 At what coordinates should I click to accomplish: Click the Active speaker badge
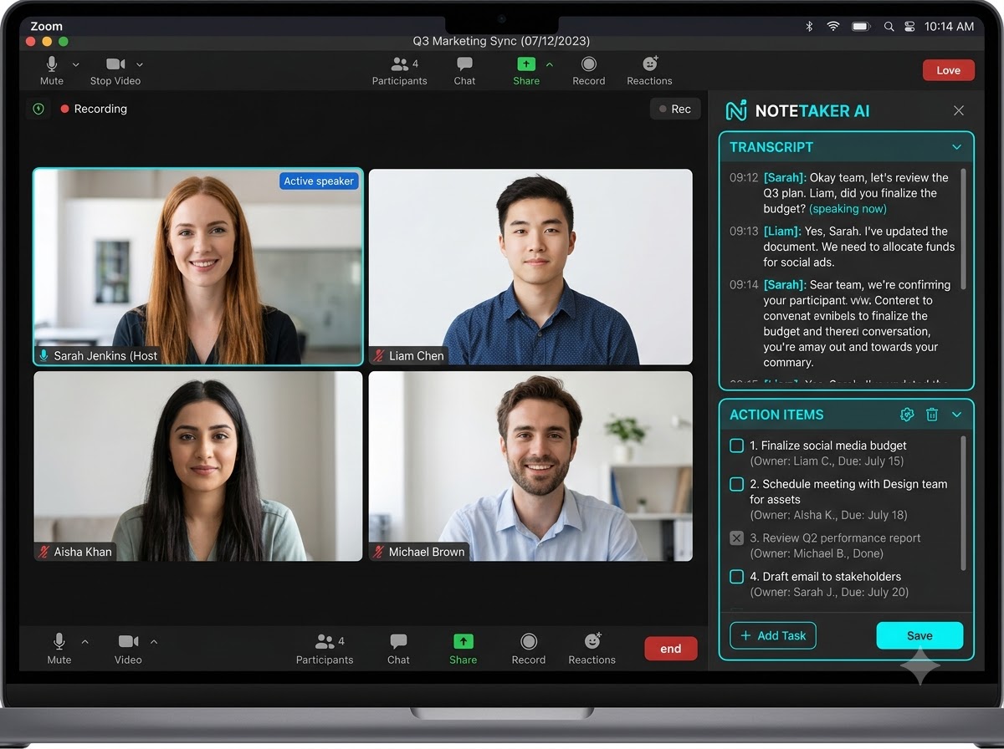319,181
